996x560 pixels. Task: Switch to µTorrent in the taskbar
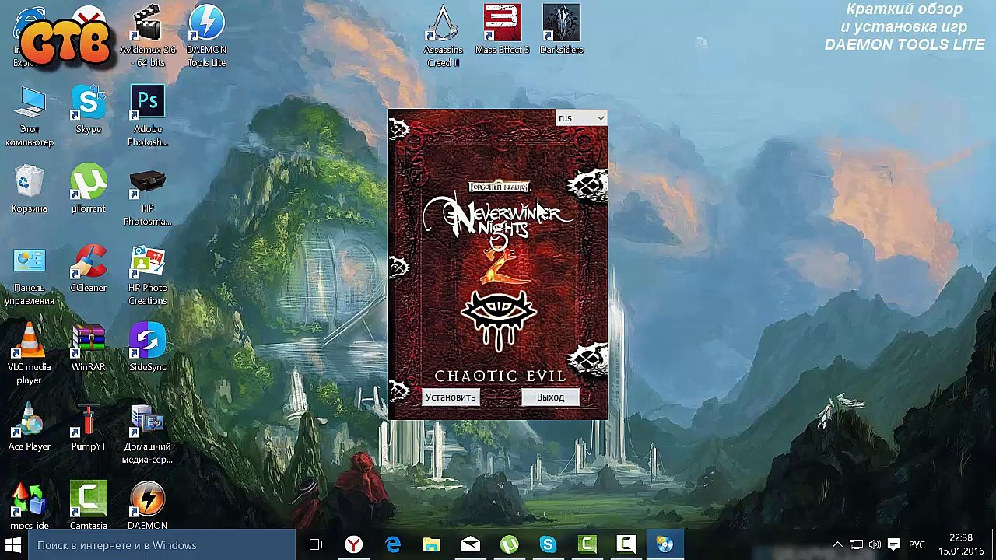510,545
